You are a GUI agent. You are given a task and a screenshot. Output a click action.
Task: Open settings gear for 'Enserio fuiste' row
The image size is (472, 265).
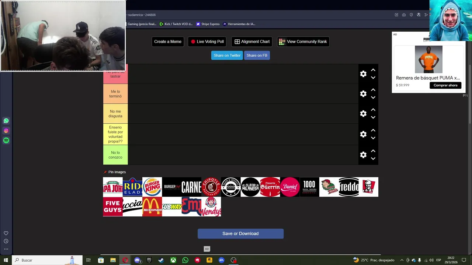pyautogui.click(x=363, y=134)
